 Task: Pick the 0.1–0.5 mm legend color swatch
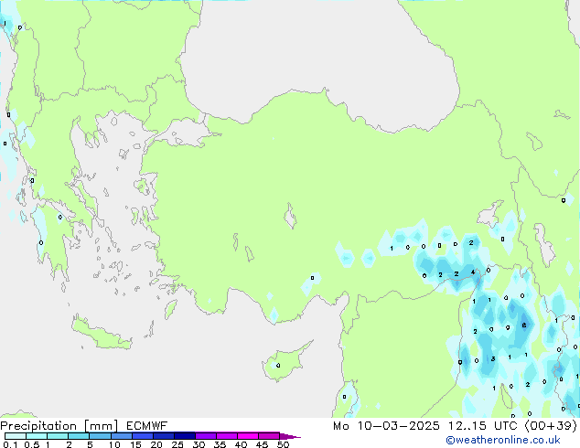tap(16, 436)
